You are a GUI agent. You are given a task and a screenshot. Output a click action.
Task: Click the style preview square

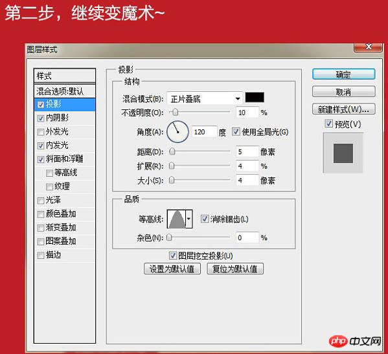(343, 153)
